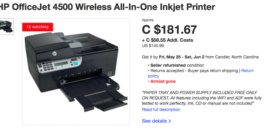Click the HP logo on the printer

[x=54, y=53]
